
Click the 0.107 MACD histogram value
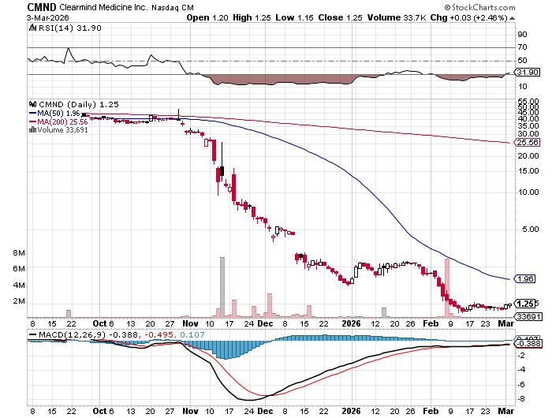pyautogui.click(x=192, y=334)
